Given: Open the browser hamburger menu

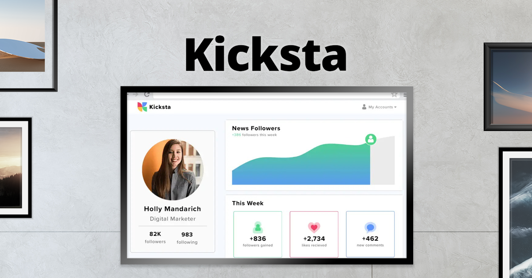Looking at the screenshot, I should pos(405,95).
